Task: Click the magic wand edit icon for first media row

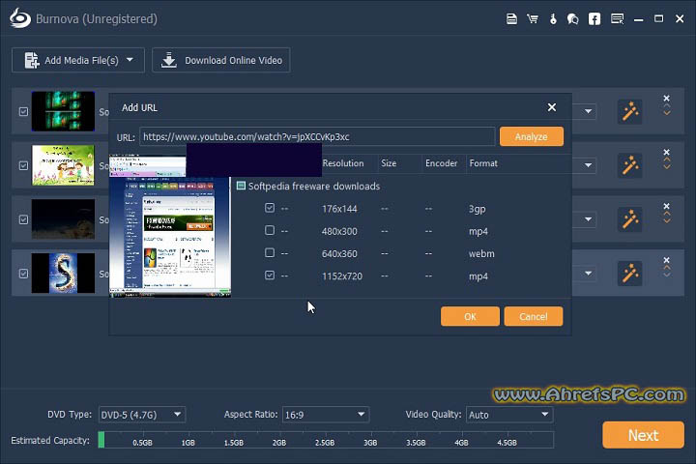Action: [630, 111]
